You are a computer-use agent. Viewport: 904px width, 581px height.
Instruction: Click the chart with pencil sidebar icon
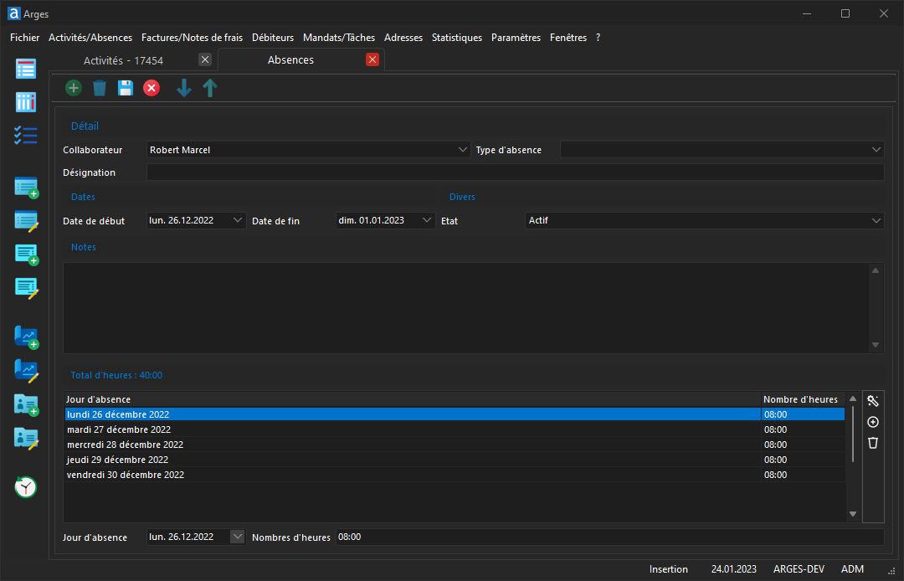[26, 371]
